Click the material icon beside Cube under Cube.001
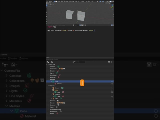160x120 pixels. tap(63, 96)
